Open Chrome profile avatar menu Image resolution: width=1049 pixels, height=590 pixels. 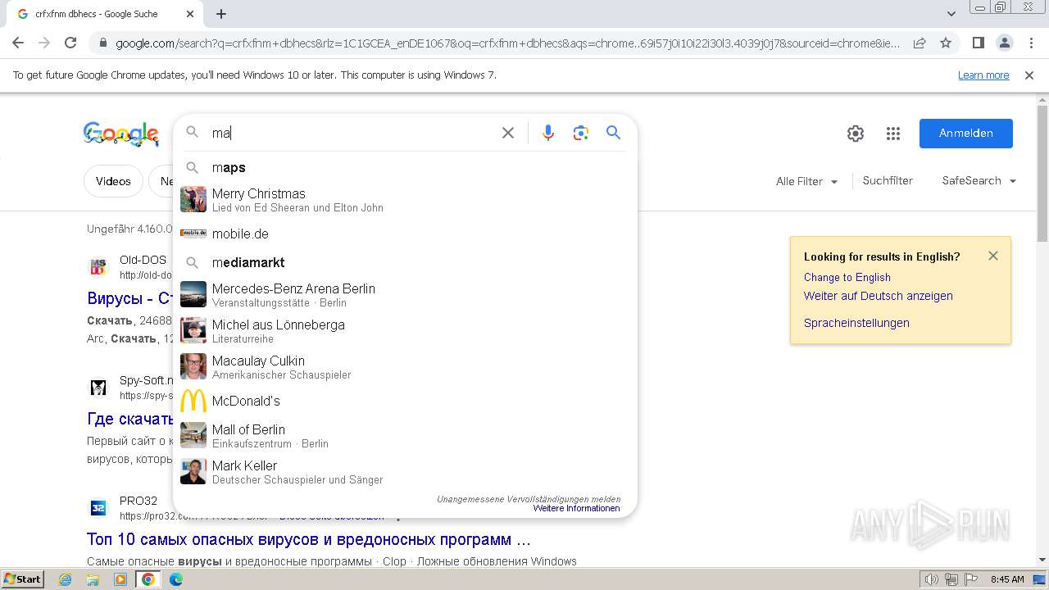pyautogui.click(x=1004, y=43)
